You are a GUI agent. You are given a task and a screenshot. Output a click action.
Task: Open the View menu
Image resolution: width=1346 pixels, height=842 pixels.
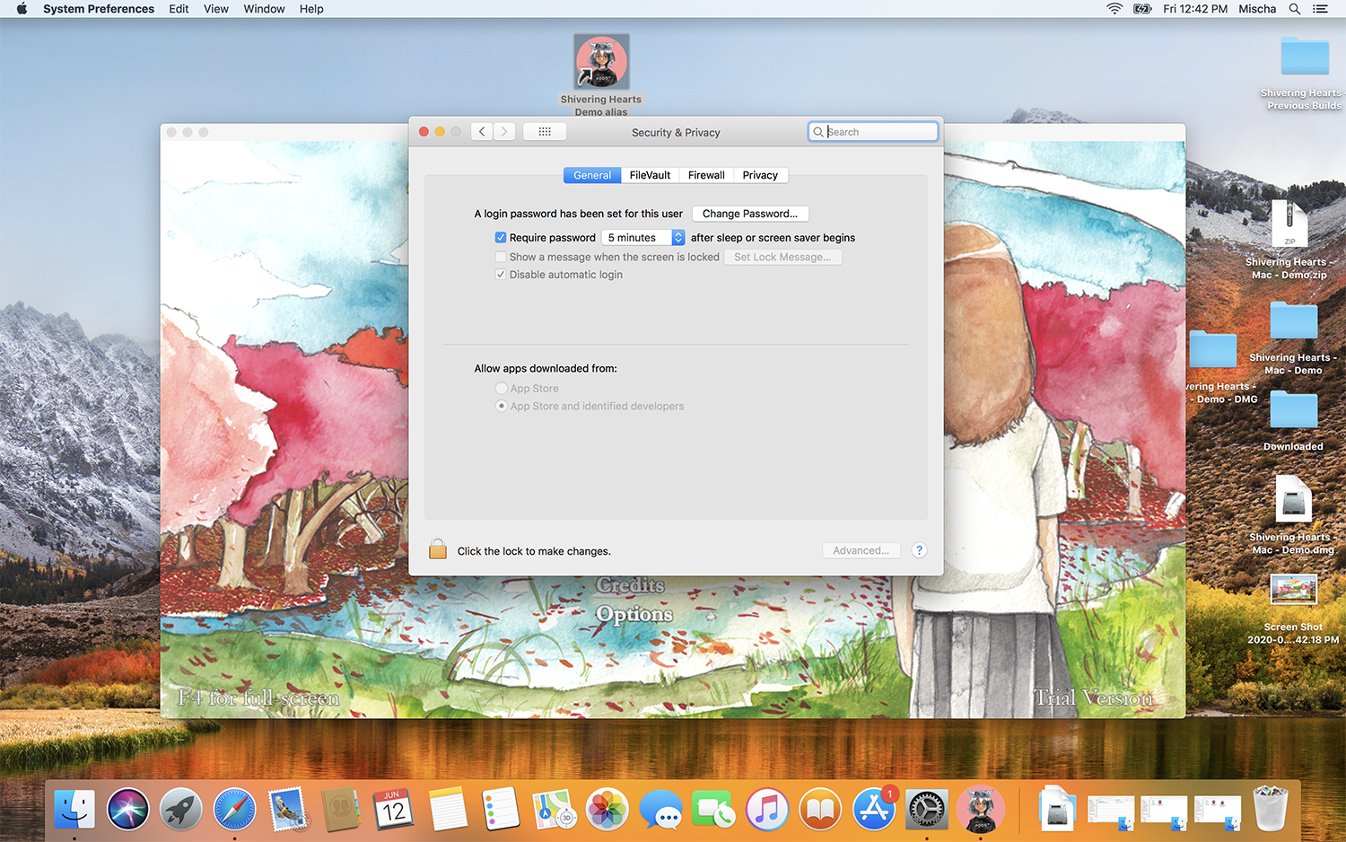[x=216, y=9]
